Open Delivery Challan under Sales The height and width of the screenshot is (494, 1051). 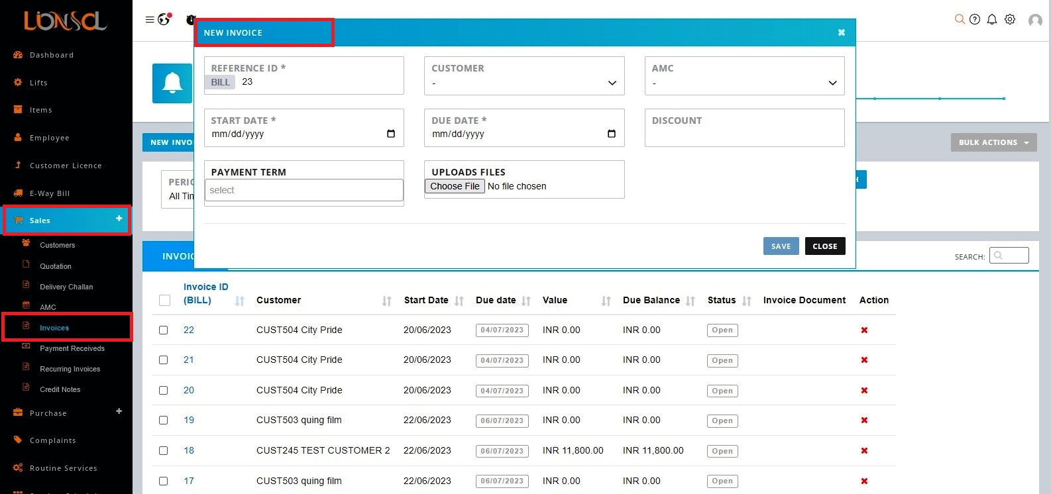[66, 287]
